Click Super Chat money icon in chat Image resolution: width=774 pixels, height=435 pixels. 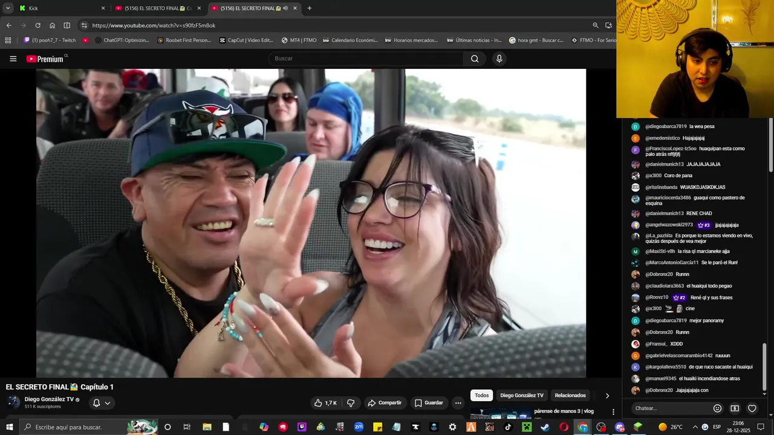click(x=735, y=408)
